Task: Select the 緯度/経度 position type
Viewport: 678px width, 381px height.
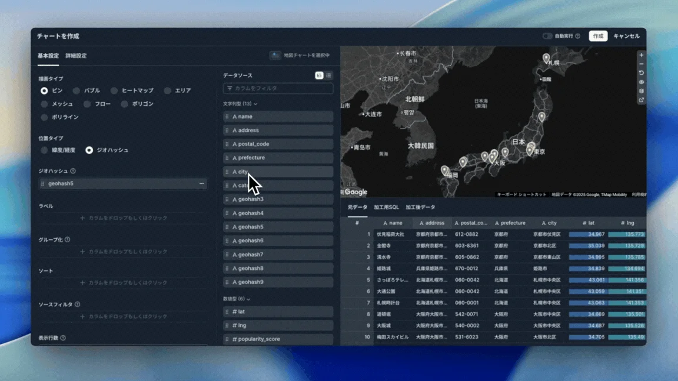Action: (x=45, y=150)
